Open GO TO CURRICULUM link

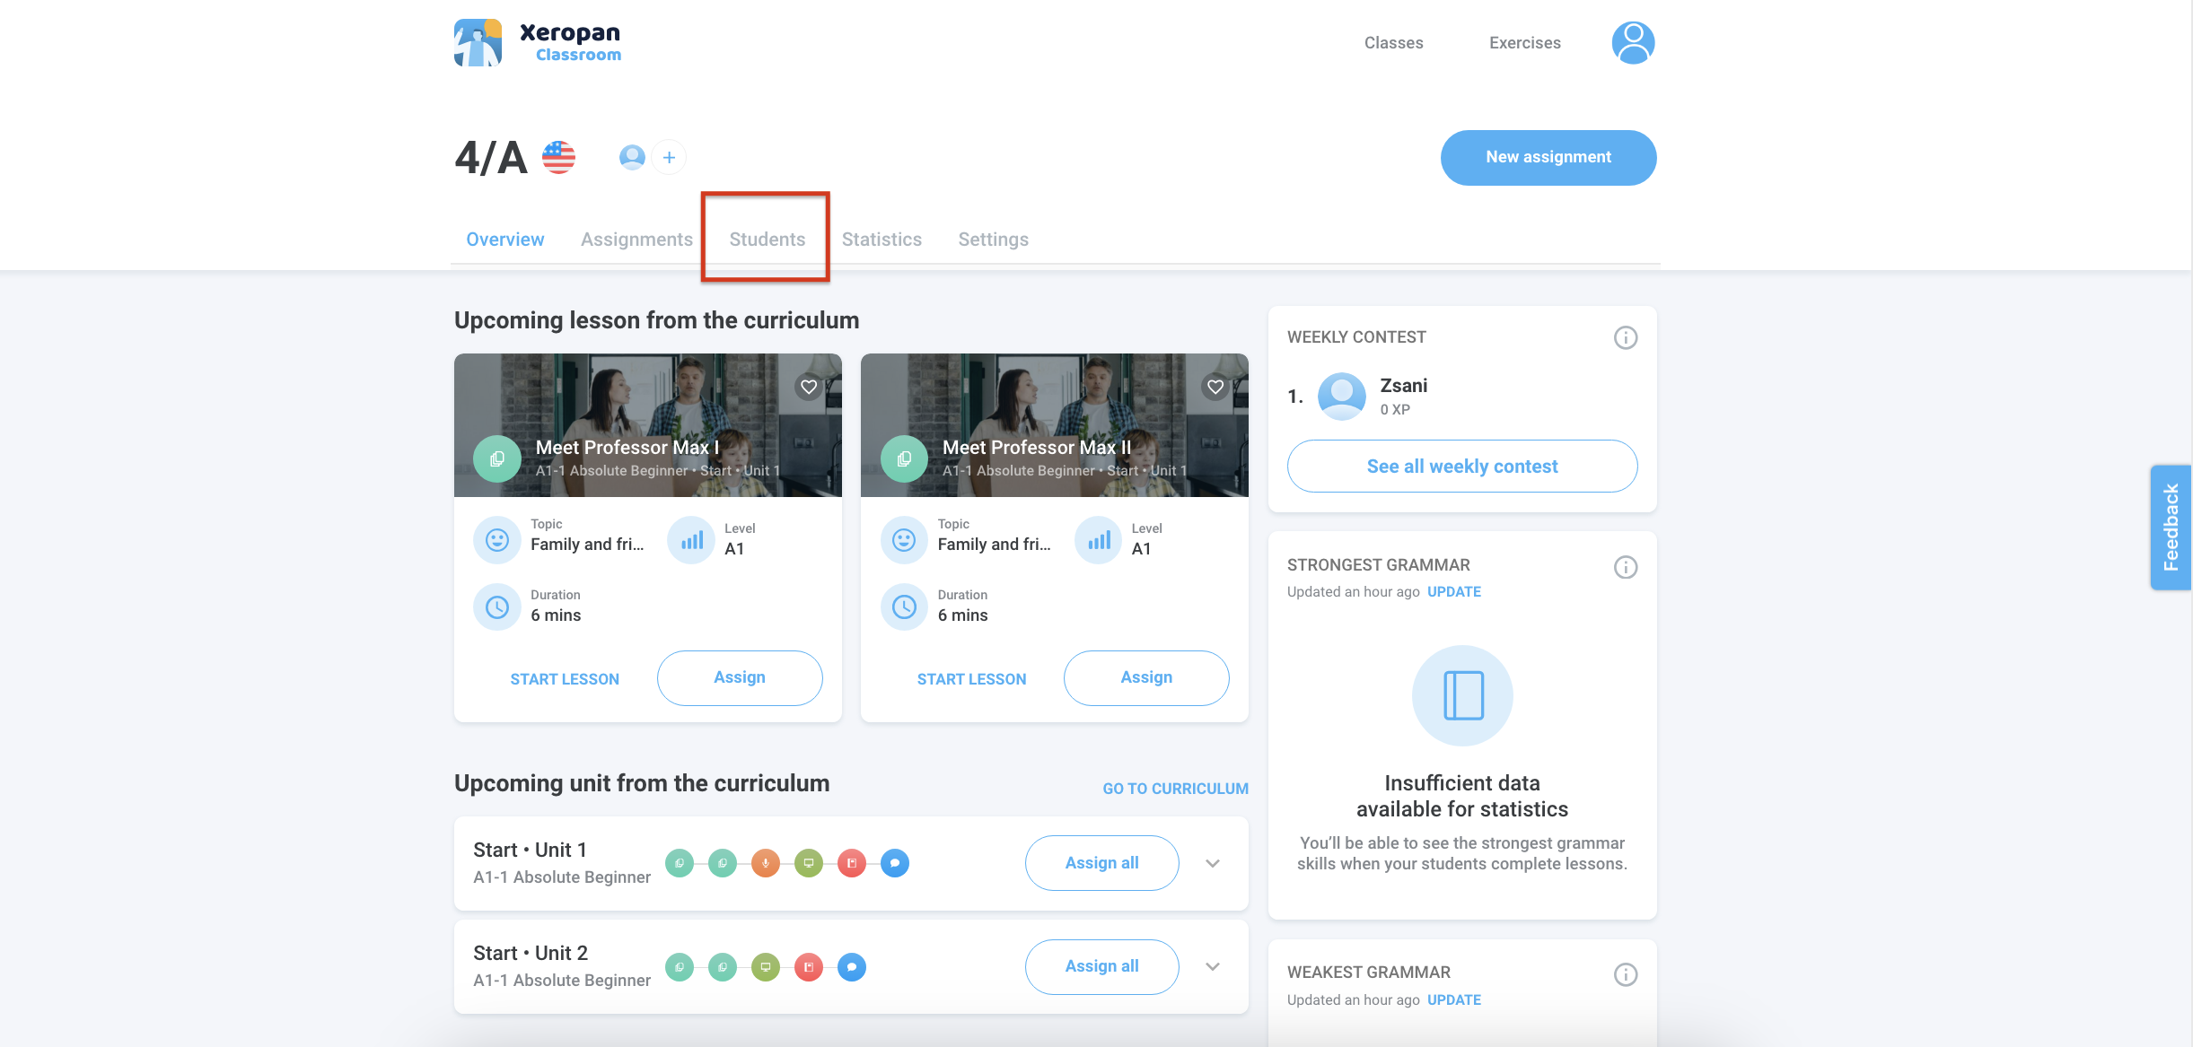tap(1175, 789)
